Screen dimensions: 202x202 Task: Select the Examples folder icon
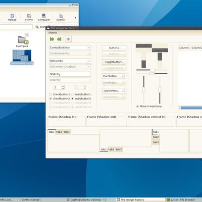[22, 39]
